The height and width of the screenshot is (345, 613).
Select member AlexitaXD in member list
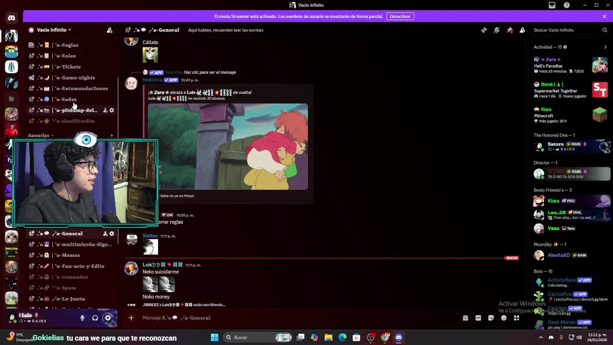tap(571, 255)
